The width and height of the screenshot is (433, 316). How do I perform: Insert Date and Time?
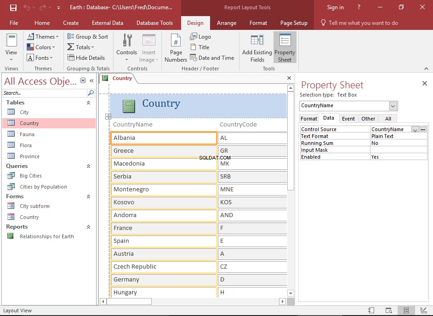tap(212, 58)
